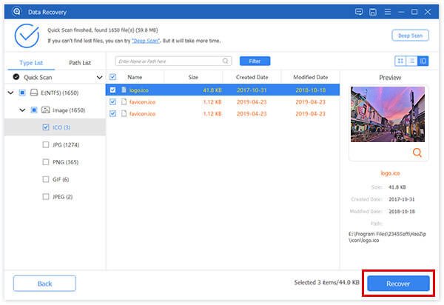
Task: Click the Filter button
Action: click(255, 61)
